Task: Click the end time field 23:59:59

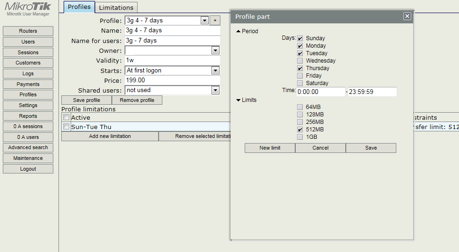Action: (x=372, y=92)
